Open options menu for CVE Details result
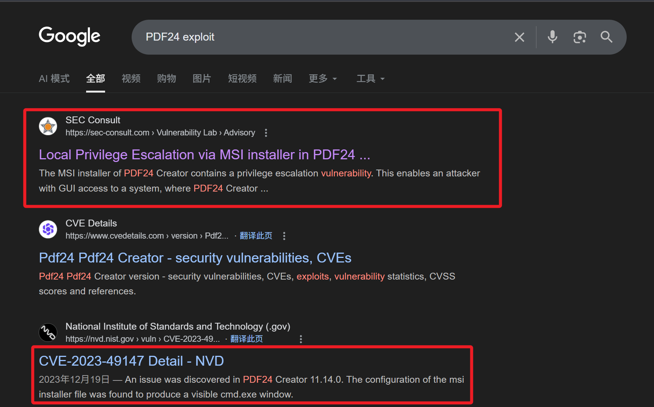The height and width of the screenshot is (407, 654). pos(284,236)
